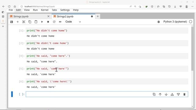Restart kernel and run all cells

(60, 22)
